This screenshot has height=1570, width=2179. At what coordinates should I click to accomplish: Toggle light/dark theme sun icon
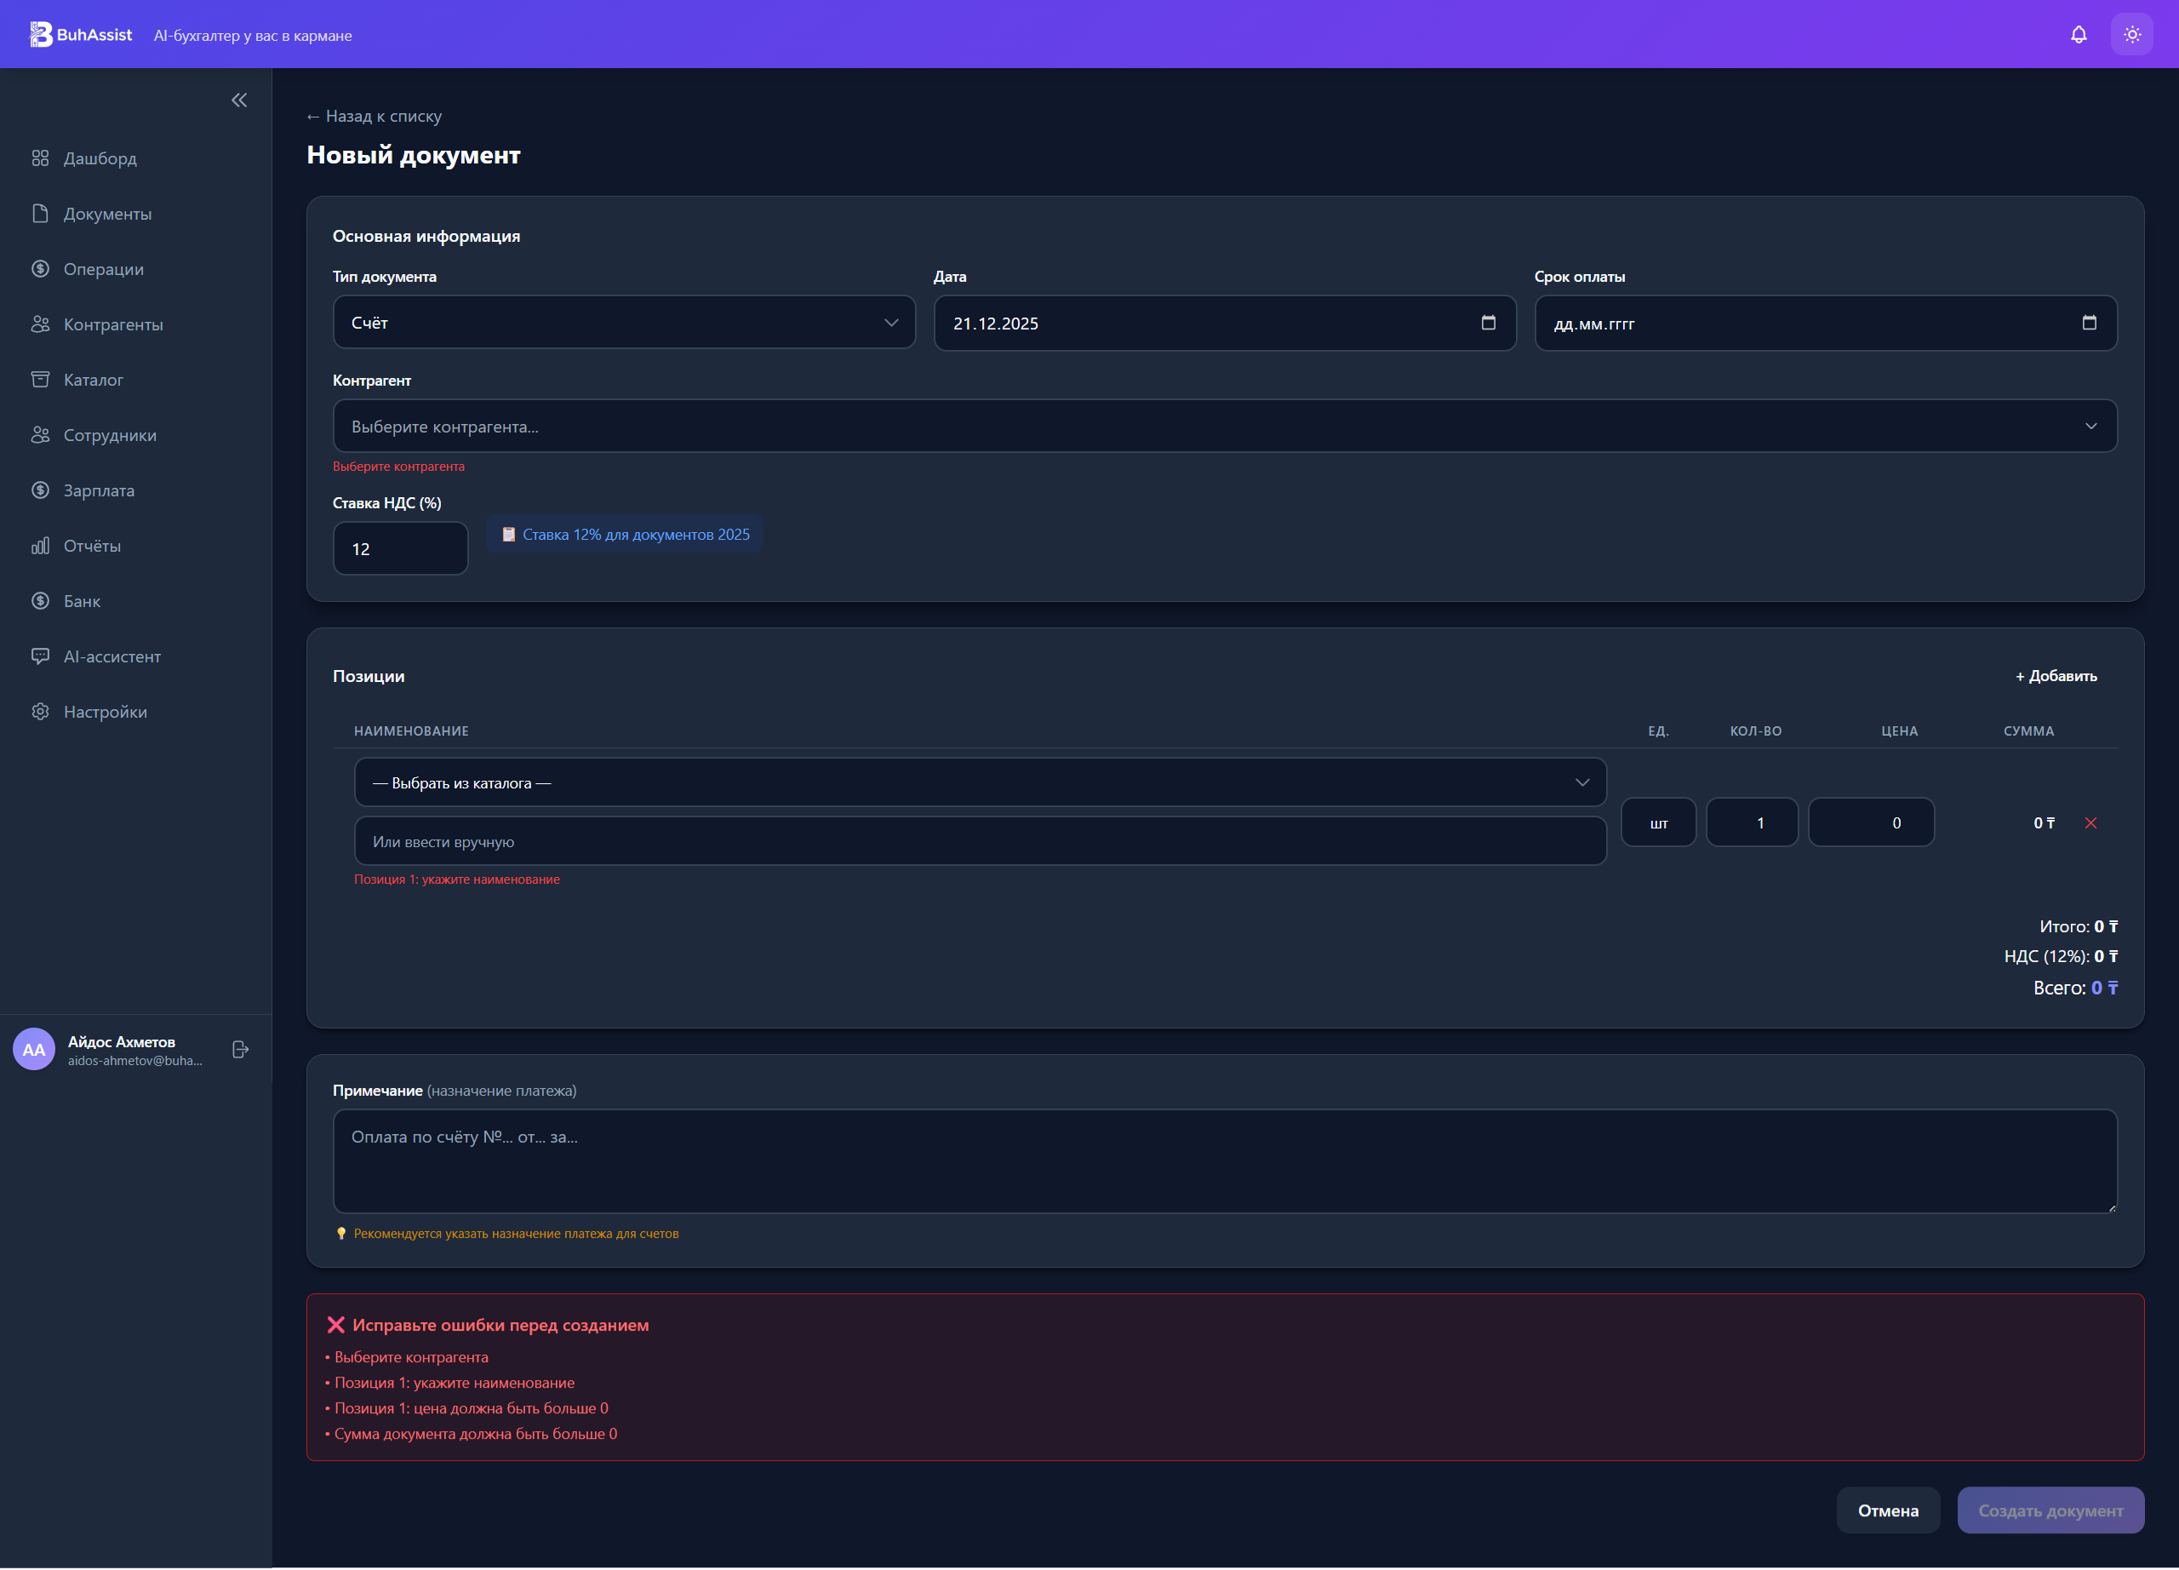coord(2131,35)
